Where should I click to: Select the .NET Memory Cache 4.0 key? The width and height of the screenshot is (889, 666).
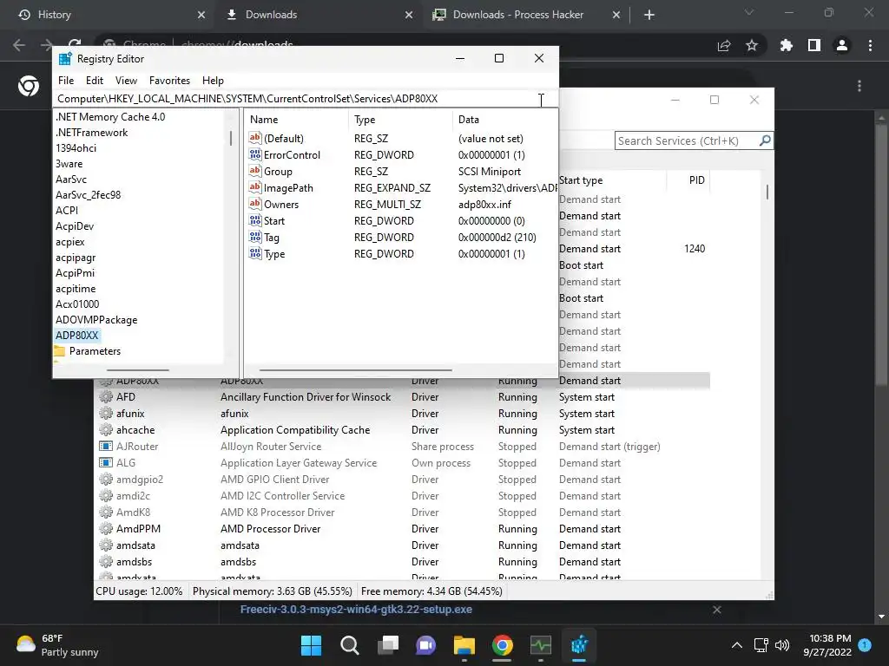pos(110,117)
